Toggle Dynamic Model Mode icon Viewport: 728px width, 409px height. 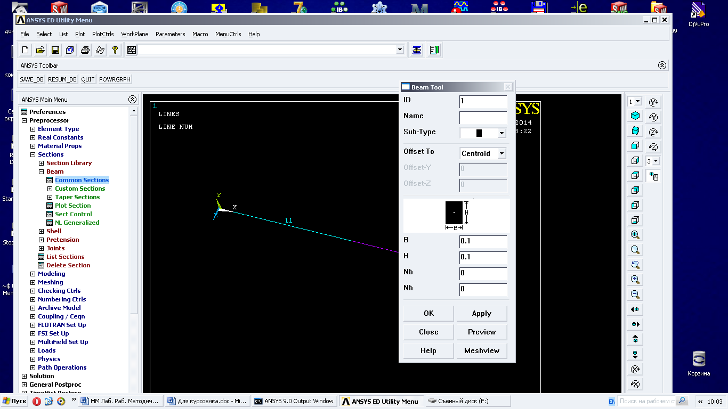[x=654, y=176]
